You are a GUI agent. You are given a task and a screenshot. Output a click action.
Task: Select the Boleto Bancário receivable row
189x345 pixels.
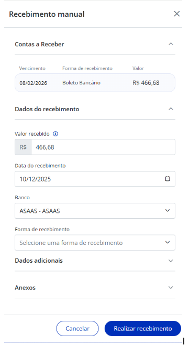click(95, 83)
